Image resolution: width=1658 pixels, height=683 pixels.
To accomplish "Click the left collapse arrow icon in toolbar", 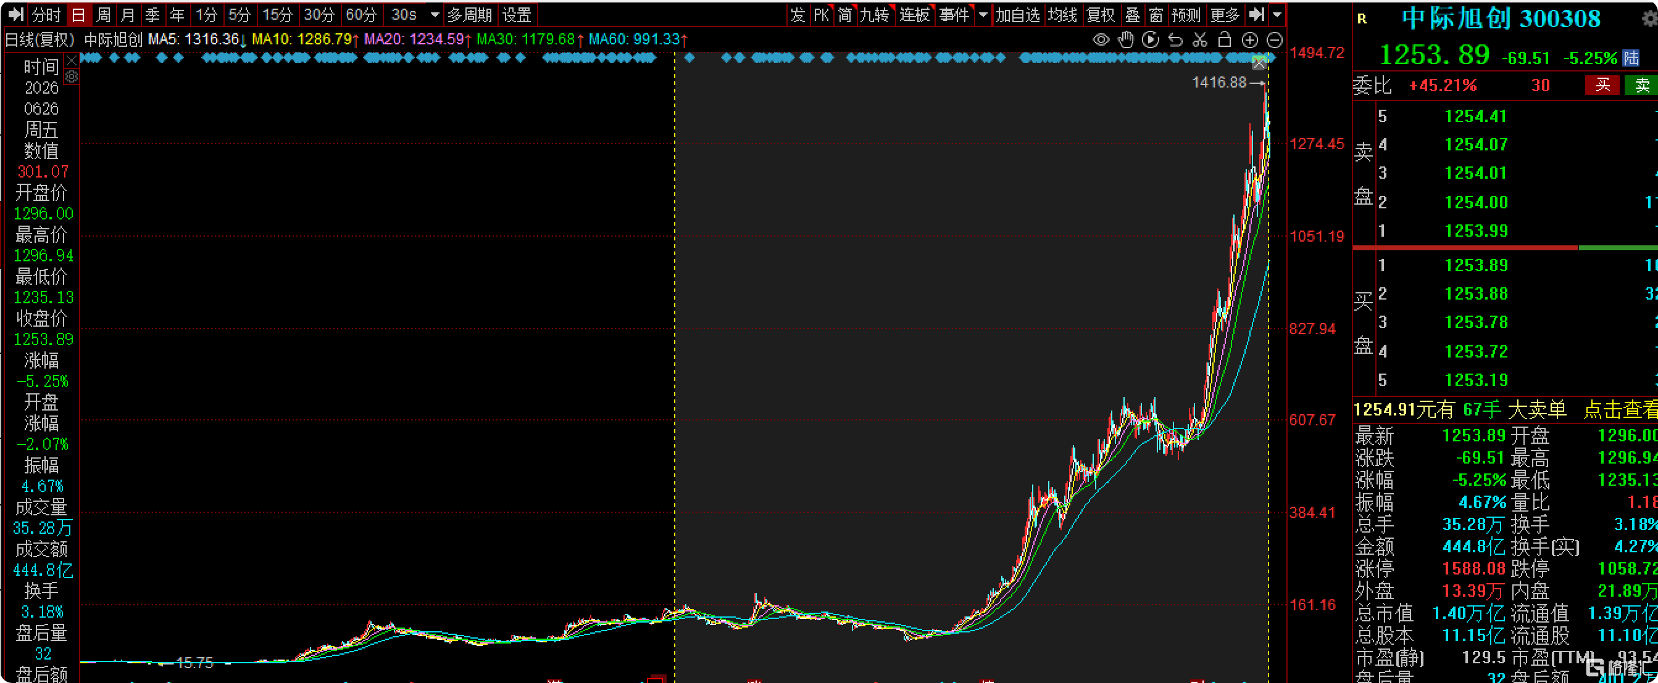I will point(16,14).
